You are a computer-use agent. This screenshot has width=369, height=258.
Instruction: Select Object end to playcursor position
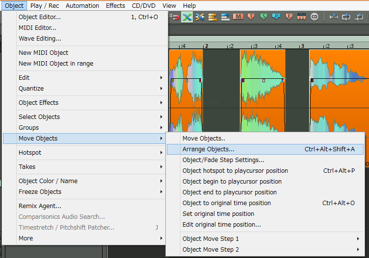pos(265,192)
